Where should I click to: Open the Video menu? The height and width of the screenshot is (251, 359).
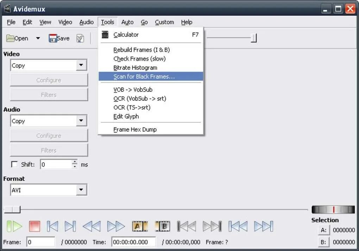point(65,22)
